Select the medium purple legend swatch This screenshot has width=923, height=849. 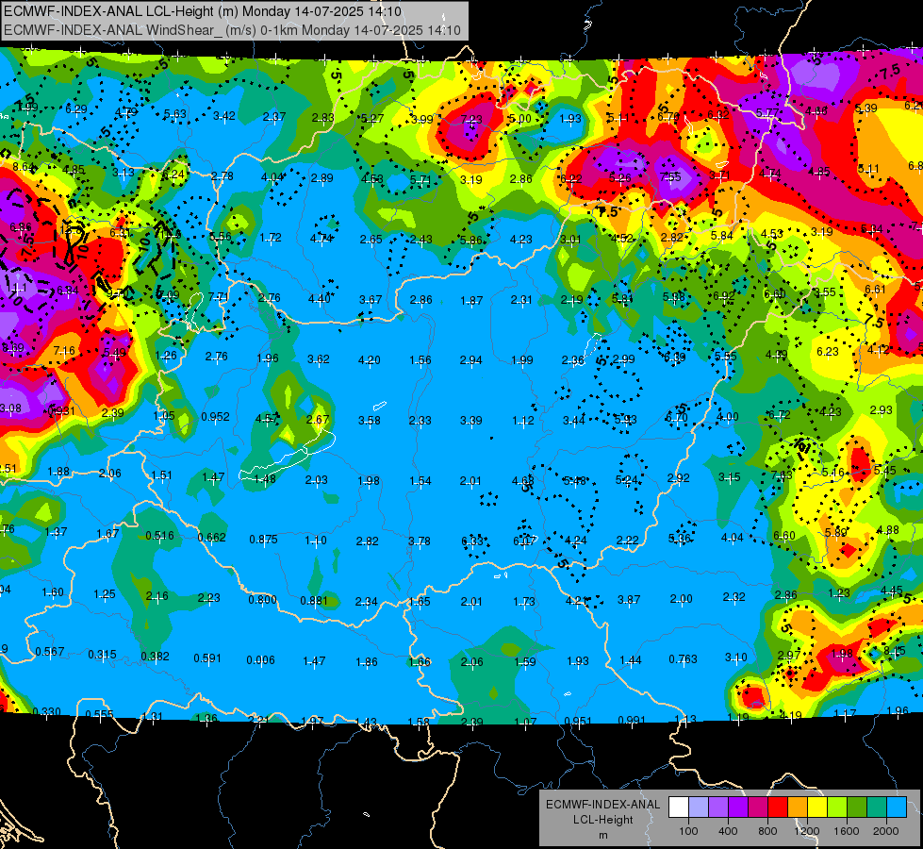point(718,807)
